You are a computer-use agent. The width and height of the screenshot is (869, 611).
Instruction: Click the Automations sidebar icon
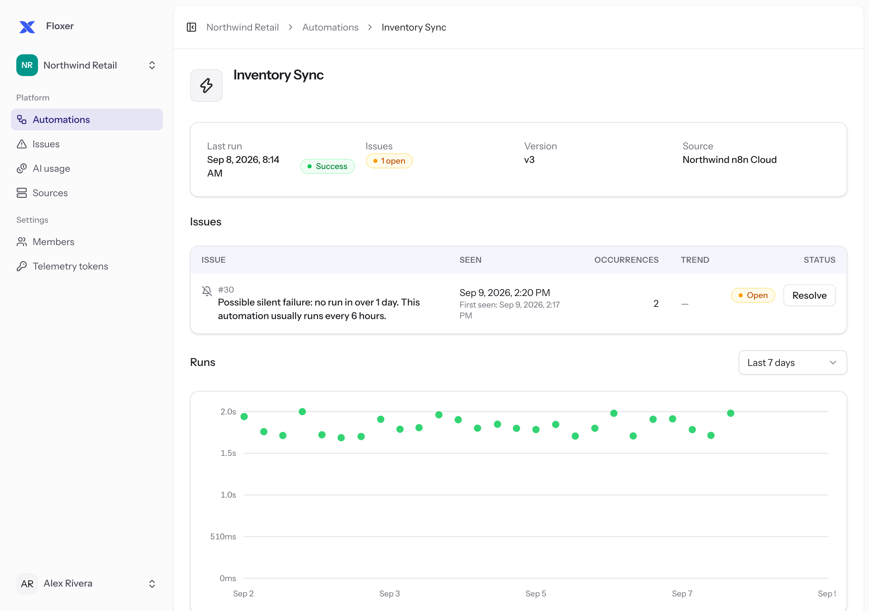tap(22, 119)
